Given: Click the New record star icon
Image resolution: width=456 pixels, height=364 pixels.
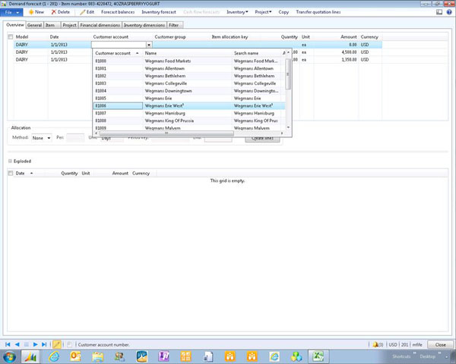Looking at the screenshot, I should click(31, 12).
